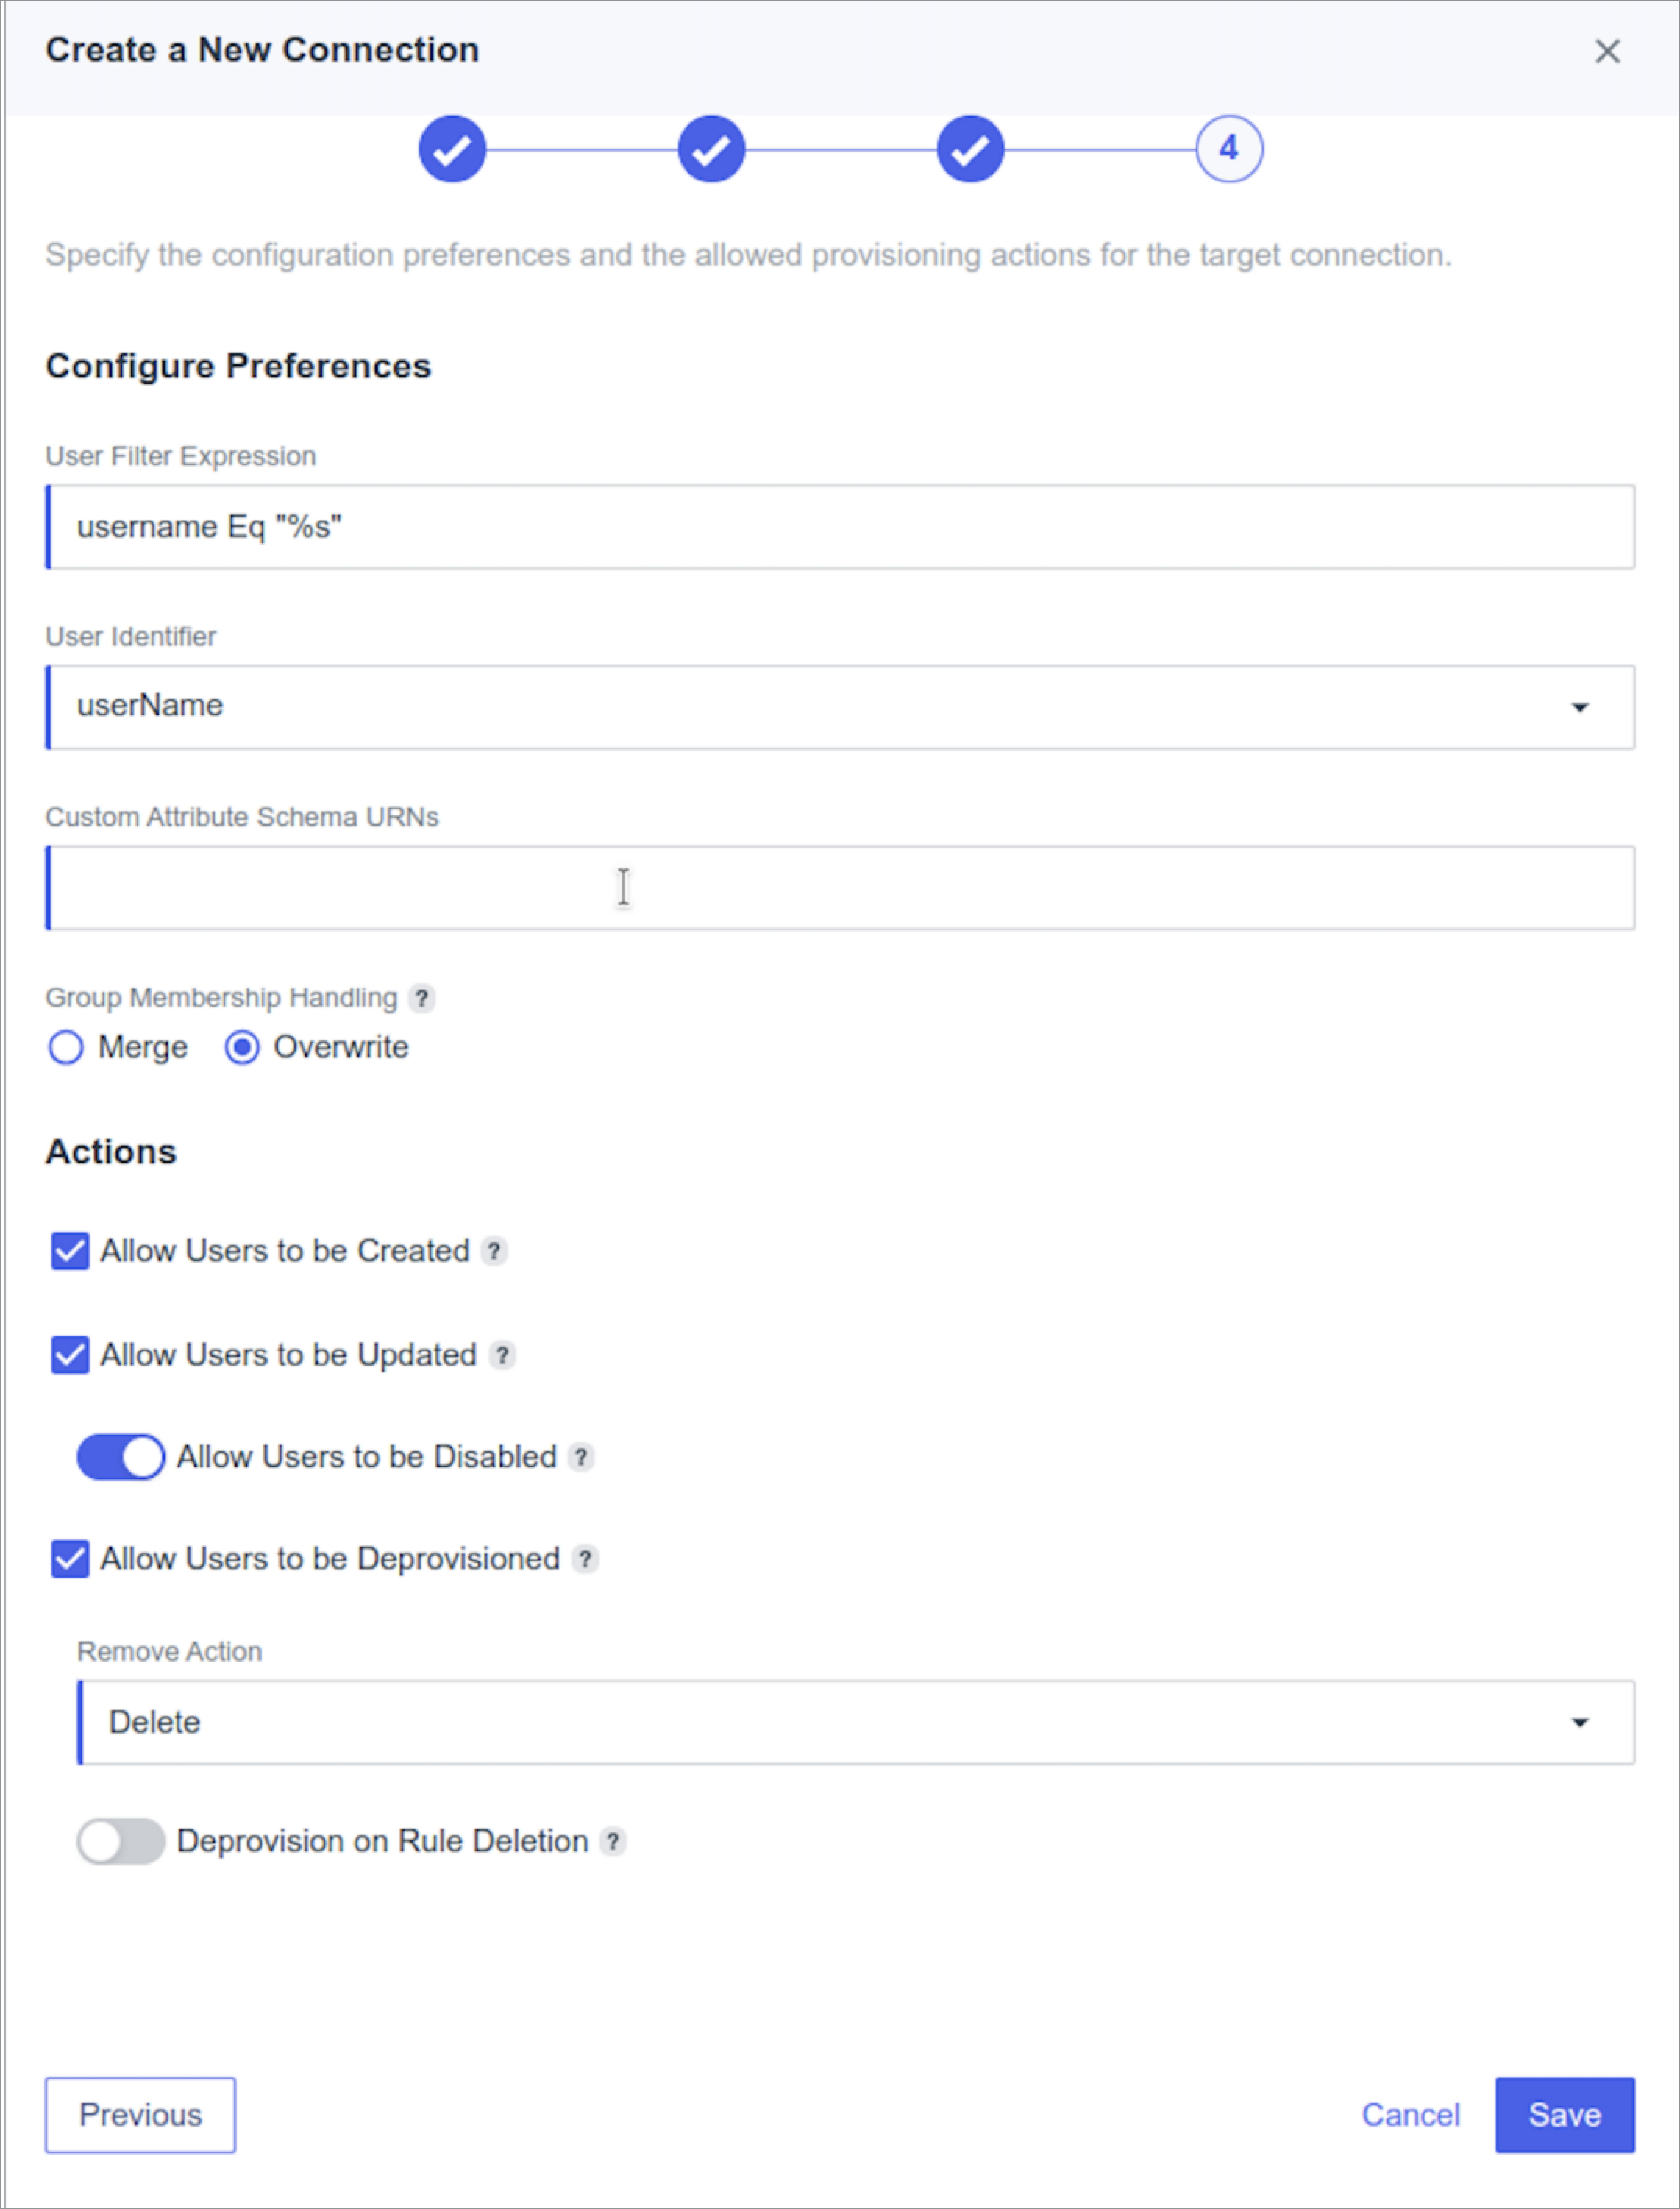This screenshot has width=1680, height=2209.
Task: Close the Create a New Connection dialog
Action: pyautogui.click(x=1607, y=51)
